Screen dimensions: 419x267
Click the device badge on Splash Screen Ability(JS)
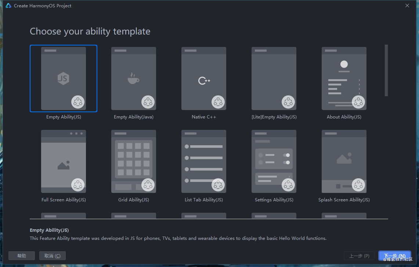pos(358,185)
